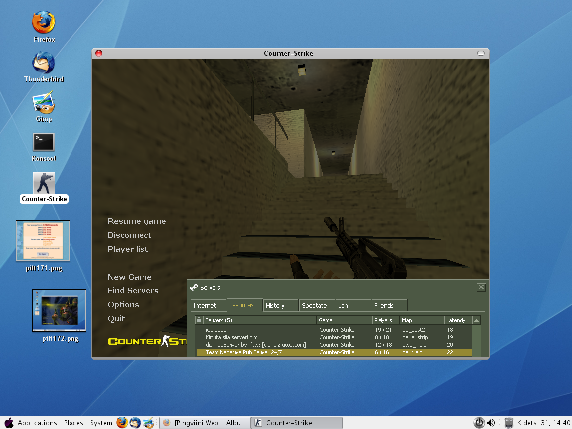Sort by Servers (5) column header

pyautogui.click(x=260, y=320)
